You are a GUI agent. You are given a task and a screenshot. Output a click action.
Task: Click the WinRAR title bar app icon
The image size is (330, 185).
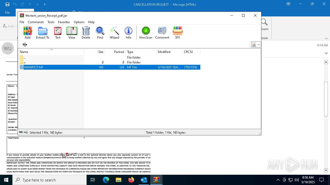click(x=22, y=15)
